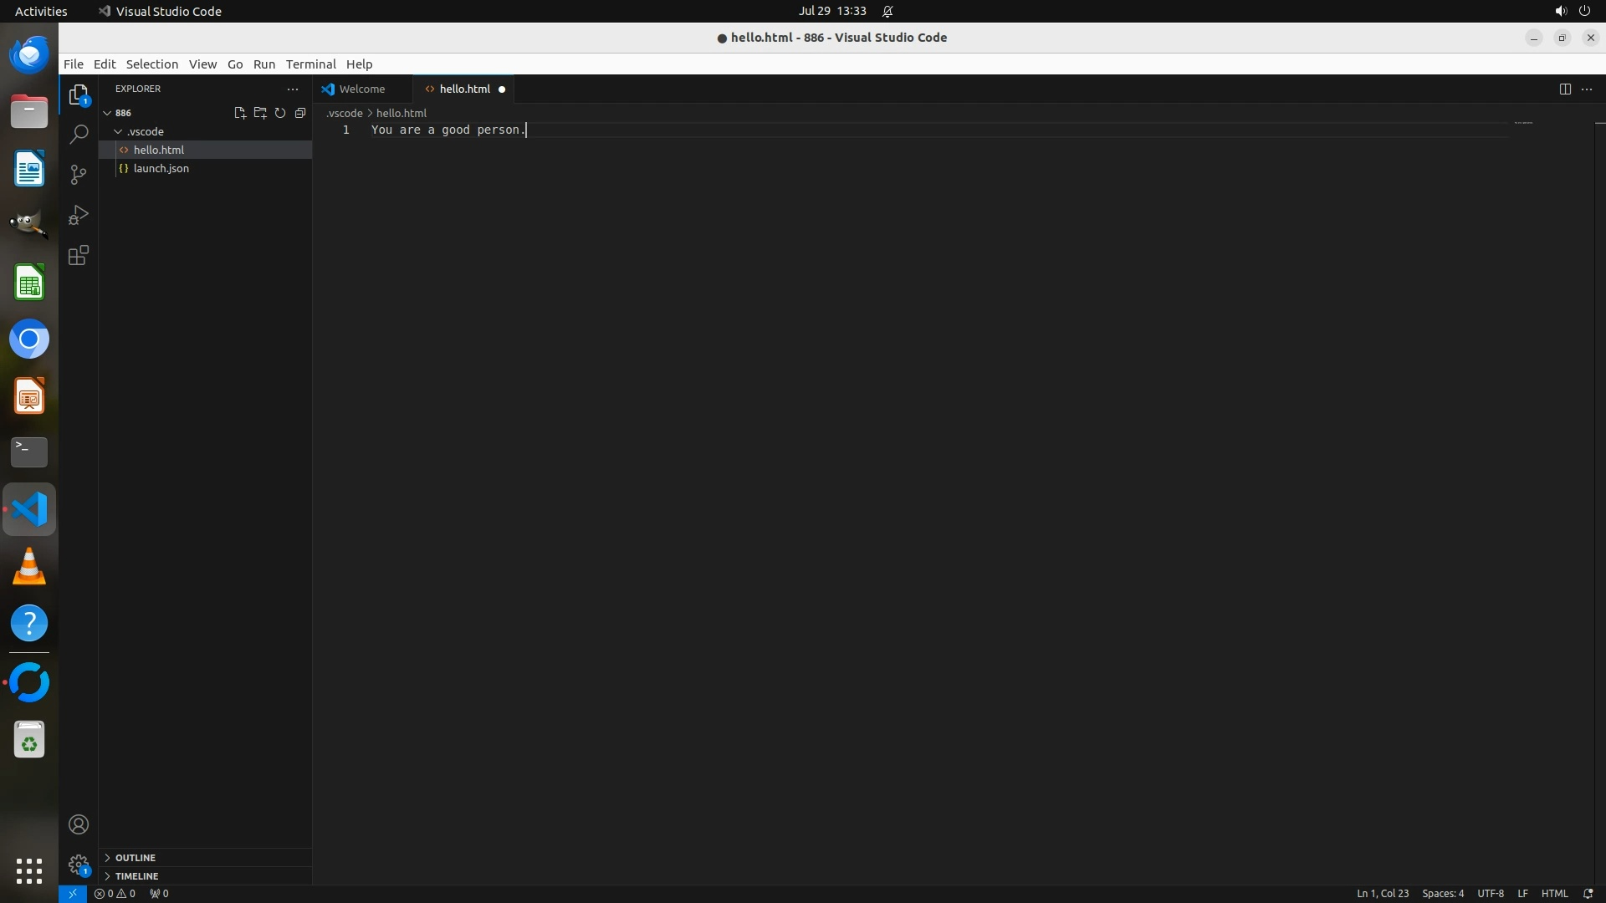Expand the TIMELINE section

136,875
